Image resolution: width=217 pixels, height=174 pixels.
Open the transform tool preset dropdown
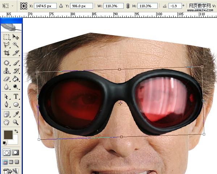(8, 6)
